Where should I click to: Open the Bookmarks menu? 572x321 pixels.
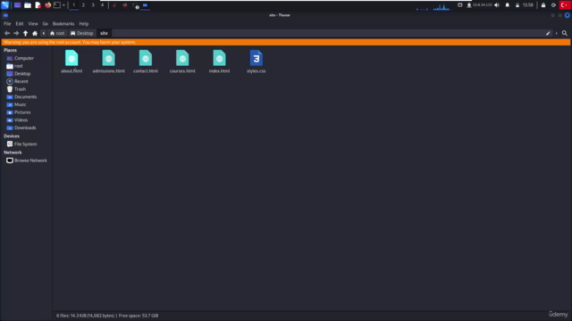pyautogui.click(x=63, y=24)
